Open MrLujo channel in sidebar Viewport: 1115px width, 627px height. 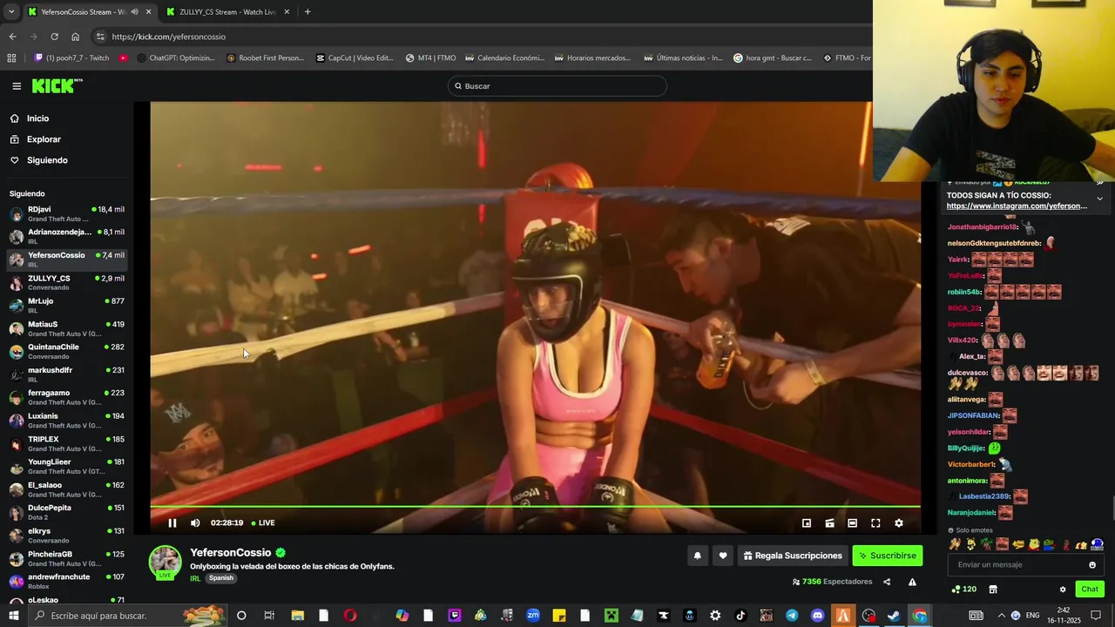(66, 305)
